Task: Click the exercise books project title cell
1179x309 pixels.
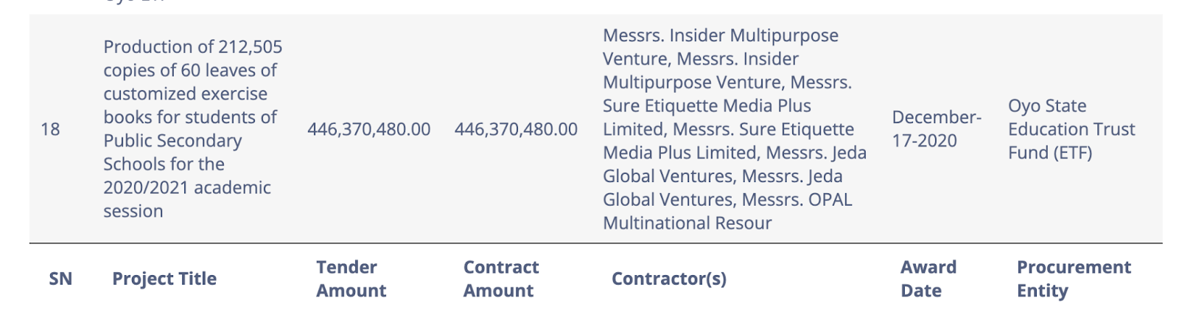Action: coord(191,129)
